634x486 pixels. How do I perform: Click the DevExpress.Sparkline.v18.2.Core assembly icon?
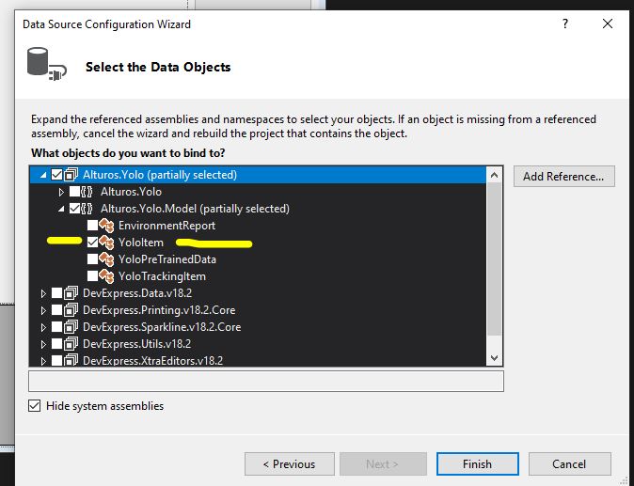(x=71, y=327)
